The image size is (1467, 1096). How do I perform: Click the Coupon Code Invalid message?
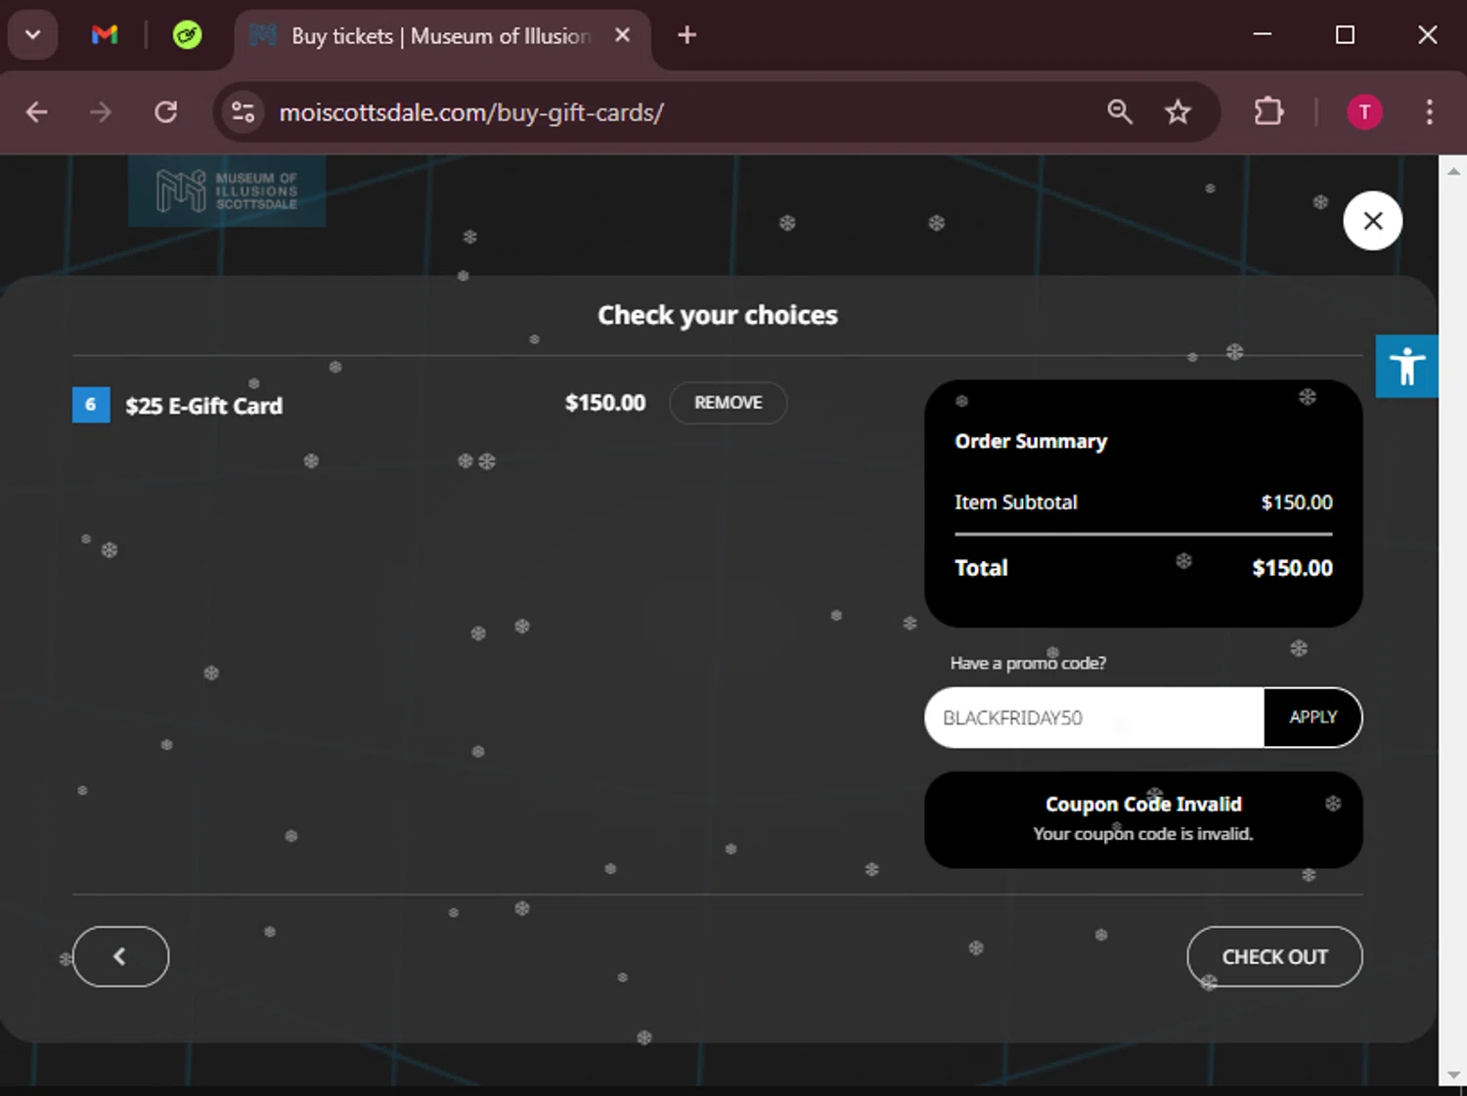click(1143, 819)
